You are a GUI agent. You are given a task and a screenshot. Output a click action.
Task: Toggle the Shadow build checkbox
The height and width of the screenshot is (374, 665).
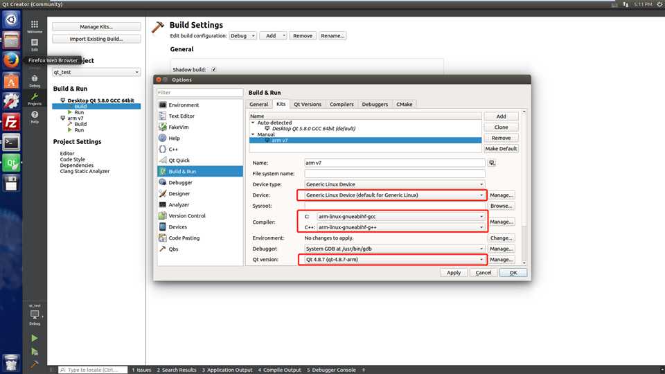[x=214, y=69]
